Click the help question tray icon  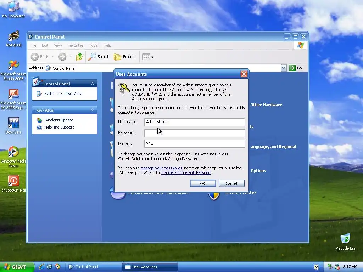point(316,267)
